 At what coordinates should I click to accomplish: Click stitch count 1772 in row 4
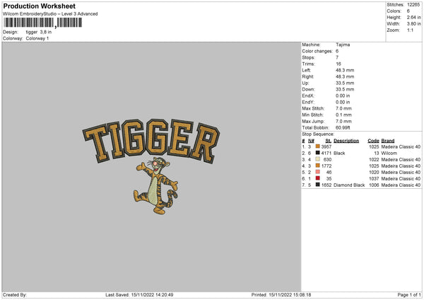click(x=326, y=166)
